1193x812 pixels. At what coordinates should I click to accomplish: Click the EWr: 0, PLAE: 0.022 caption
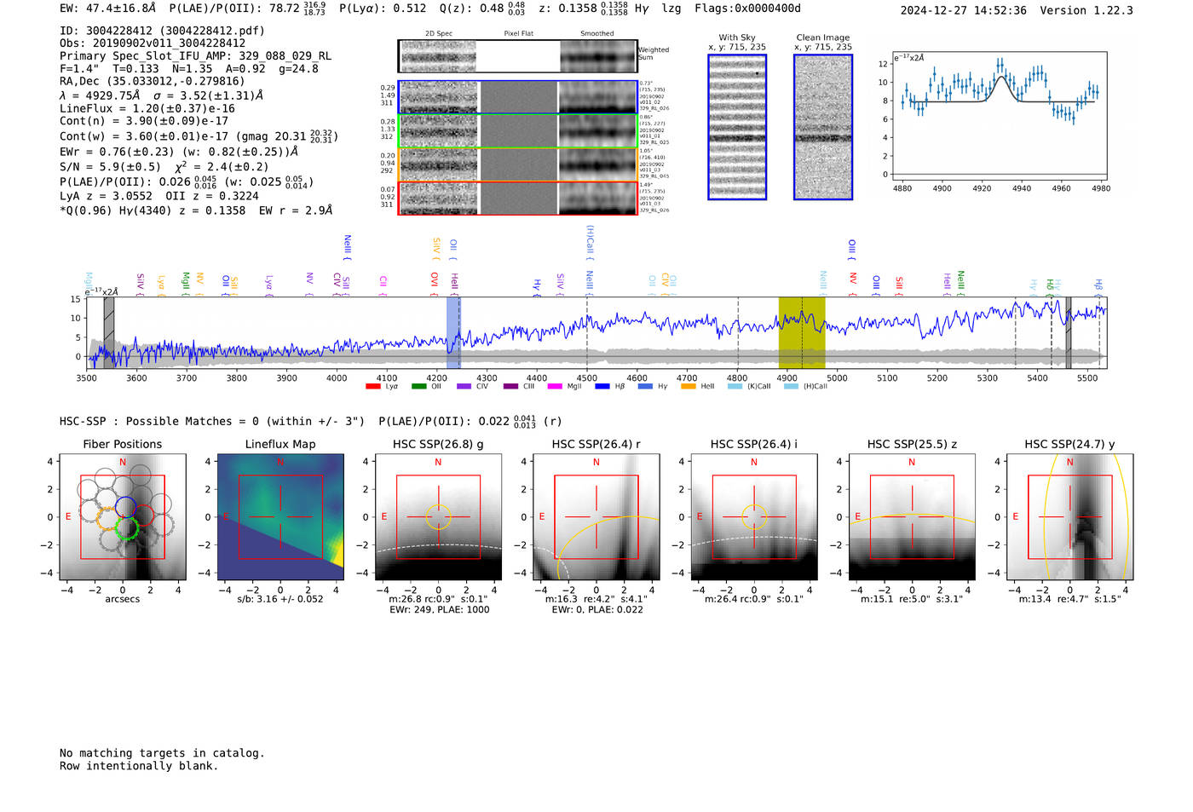click(596, 609)
